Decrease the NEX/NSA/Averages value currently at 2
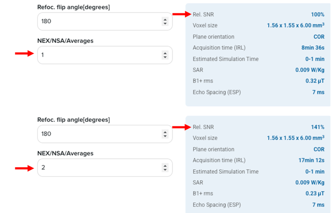Screen dimensions: 334x213 pyautogui.click(x=166, y=170)
